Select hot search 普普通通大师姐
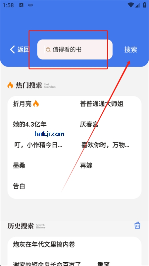 pyautogui.click(x=102, y=104)
